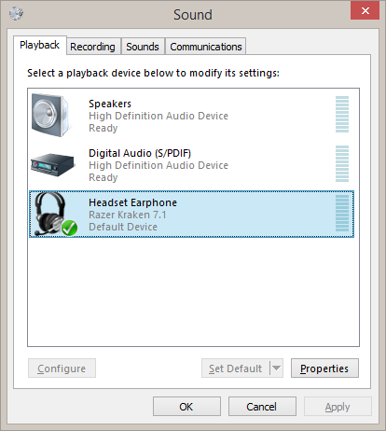
Task: Click the Set Default button
Action: 236,368
